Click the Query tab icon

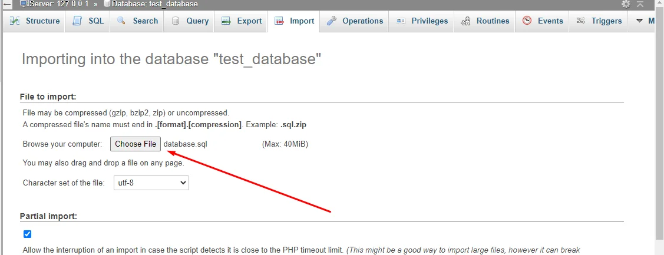click(x=176, y=21)
